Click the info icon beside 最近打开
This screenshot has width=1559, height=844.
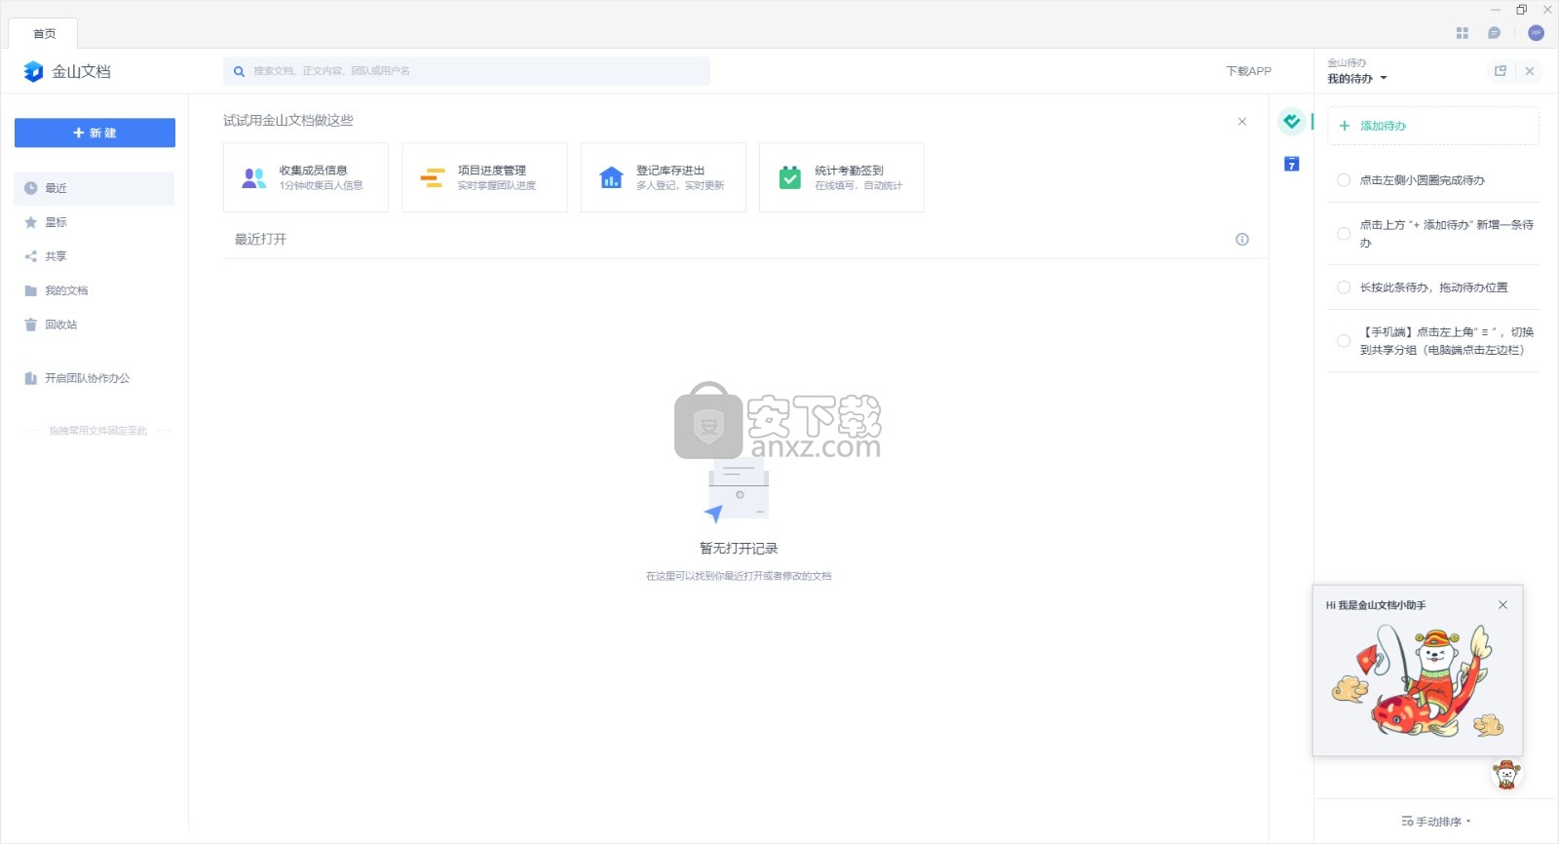[x=1242, y=240]
